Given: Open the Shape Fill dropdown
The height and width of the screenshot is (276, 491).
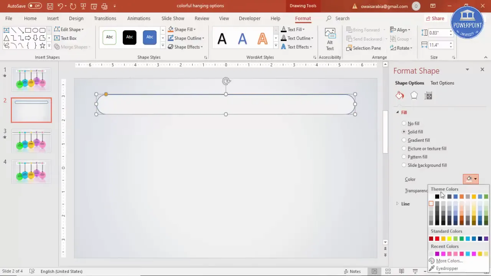Looking at the screenshot, I should (182, 30).
